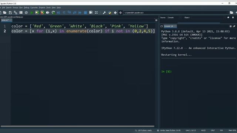Open the Consoles menu
The width and height of the screenshot is (237, 133).
(x=34, y=7)
